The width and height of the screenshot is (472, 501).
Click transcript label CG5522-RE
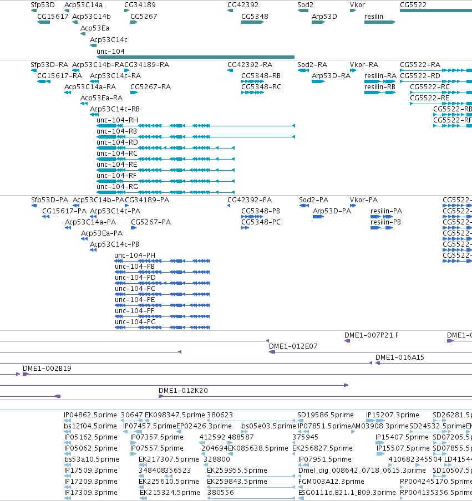click(430, 98)
